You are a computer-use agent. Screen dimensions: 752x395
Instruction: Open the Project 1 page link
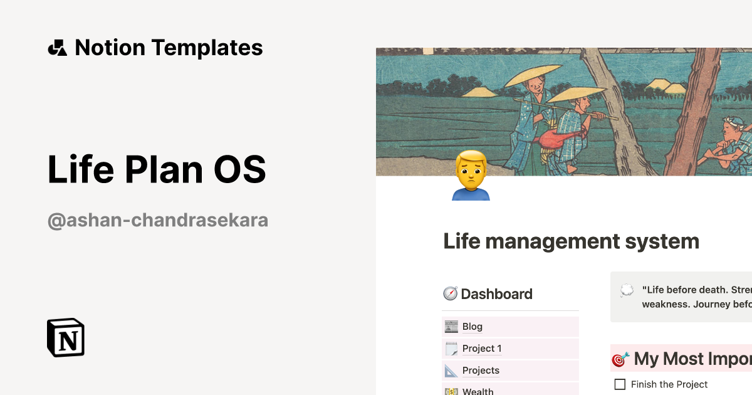[481, 349]
